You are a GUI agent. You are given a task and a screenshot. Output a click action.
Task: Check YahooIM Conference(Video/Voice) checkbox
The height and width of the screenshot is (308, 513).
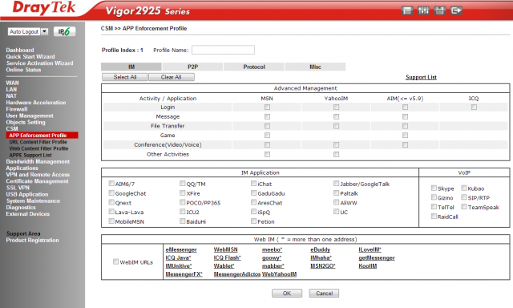click(336, 144)
